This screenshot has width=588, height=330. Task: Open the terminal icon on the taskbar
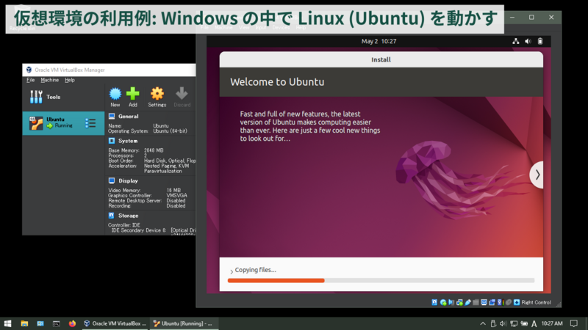(57, 323)
